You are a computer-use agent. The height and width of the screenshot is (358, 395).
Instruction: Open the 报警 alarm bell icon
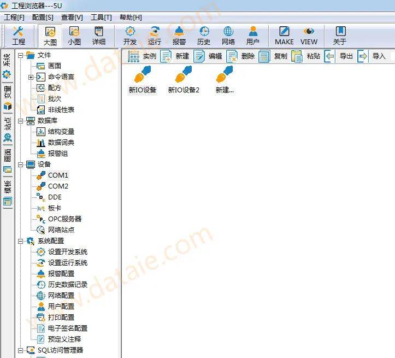click(x=179, y=36)
